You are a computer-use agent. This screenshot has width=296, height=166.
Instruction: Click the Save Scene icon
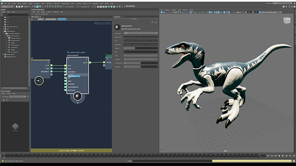click(22, 7)
